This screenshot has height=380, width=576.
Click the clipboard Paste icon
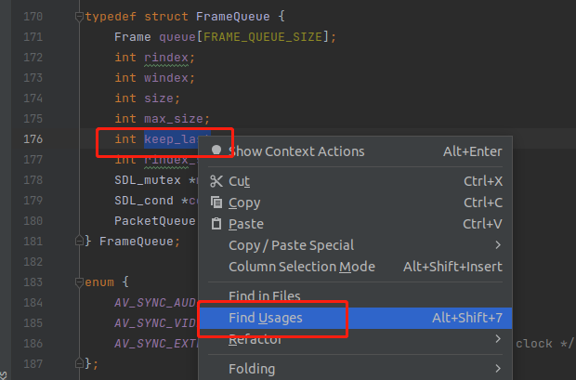click(x=216, y=224)
